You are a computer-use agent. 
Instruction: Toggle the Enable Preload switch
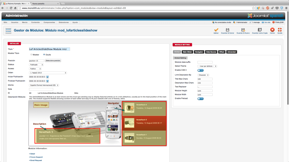coord(200,99)
